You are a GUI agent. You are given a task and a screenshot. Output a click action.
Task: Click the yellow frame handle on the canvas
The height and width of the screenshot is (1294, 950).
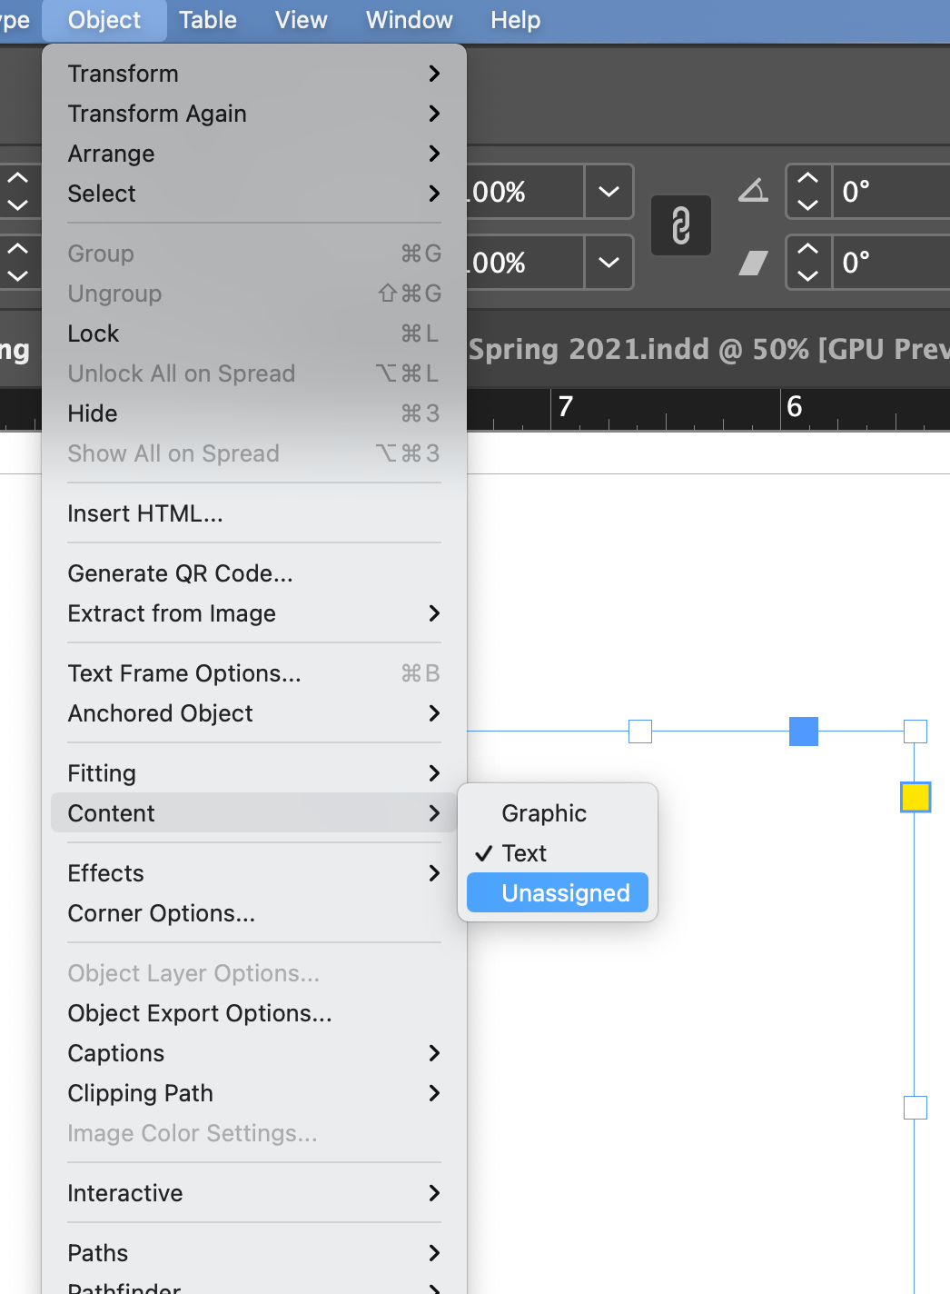[915, 797]
